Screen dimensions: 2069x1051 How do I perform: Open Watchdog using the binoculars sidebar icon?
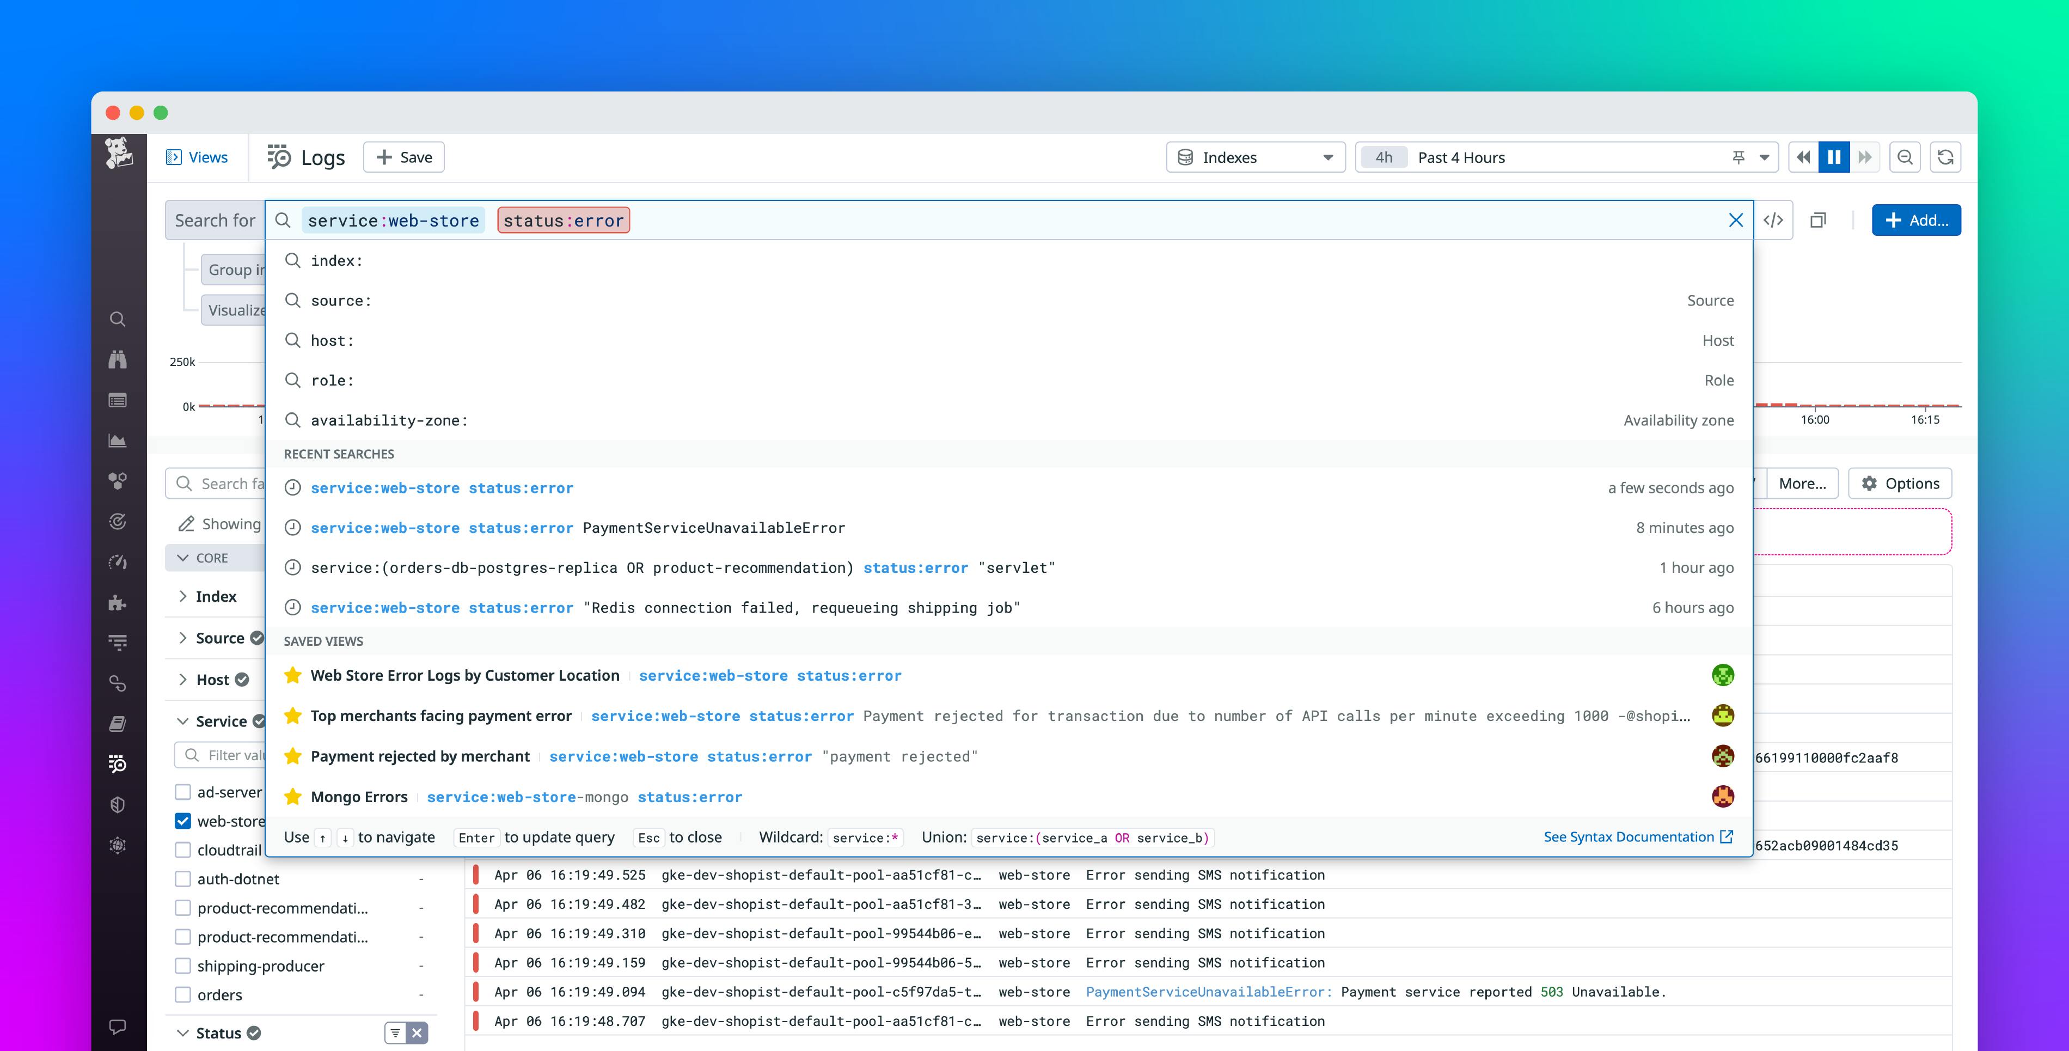click(117, 359)
